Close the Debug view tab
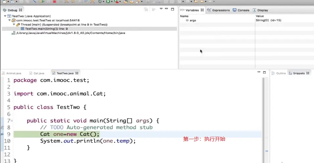Screen dimensions: 314x163 pyautogui.click(x=20, y=10)
